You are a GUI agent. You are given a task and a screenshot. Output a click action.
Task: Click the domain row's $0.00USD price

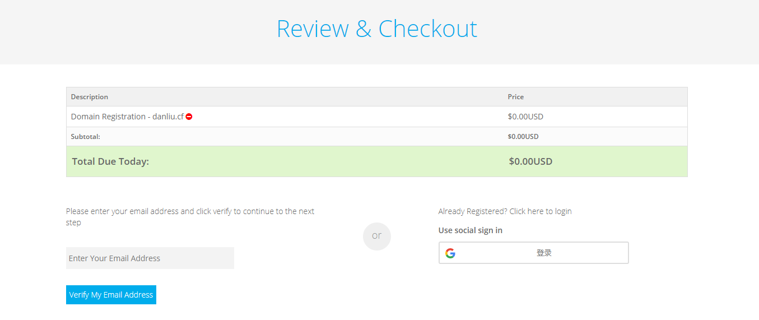point(525,117)
